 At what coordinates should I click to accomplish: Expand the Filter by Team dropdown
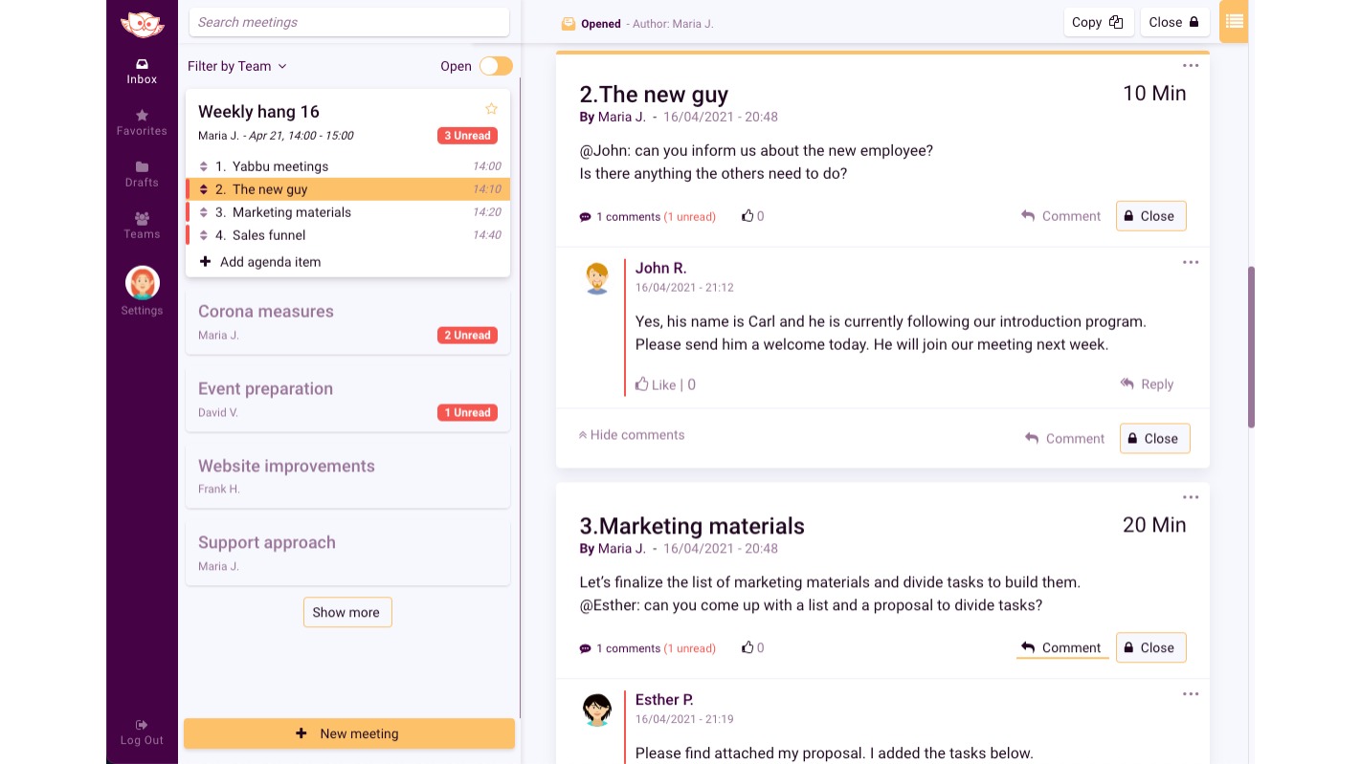coord(237,66)
